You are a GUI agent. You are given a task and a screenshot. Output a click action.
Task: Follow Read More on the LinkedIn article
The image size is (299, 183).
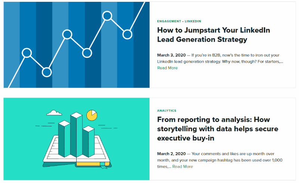click(167, 68)
